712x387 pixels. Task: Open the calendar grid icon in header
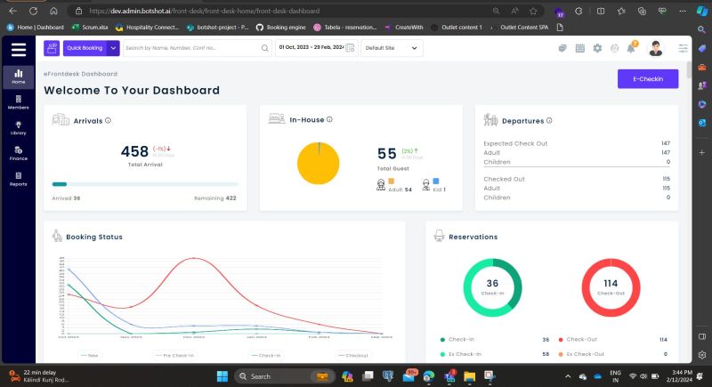580,48
